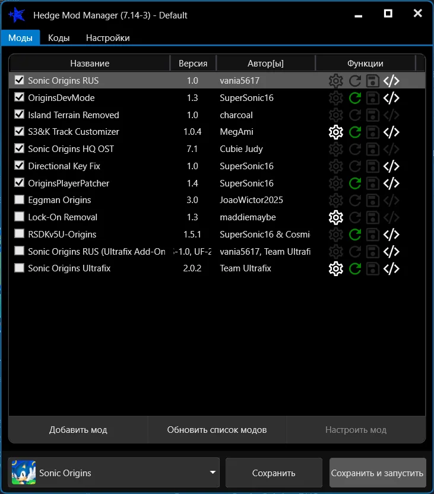View codes icon for Sonic Origins RUS Ultrafix Add-On

[391, 252]
